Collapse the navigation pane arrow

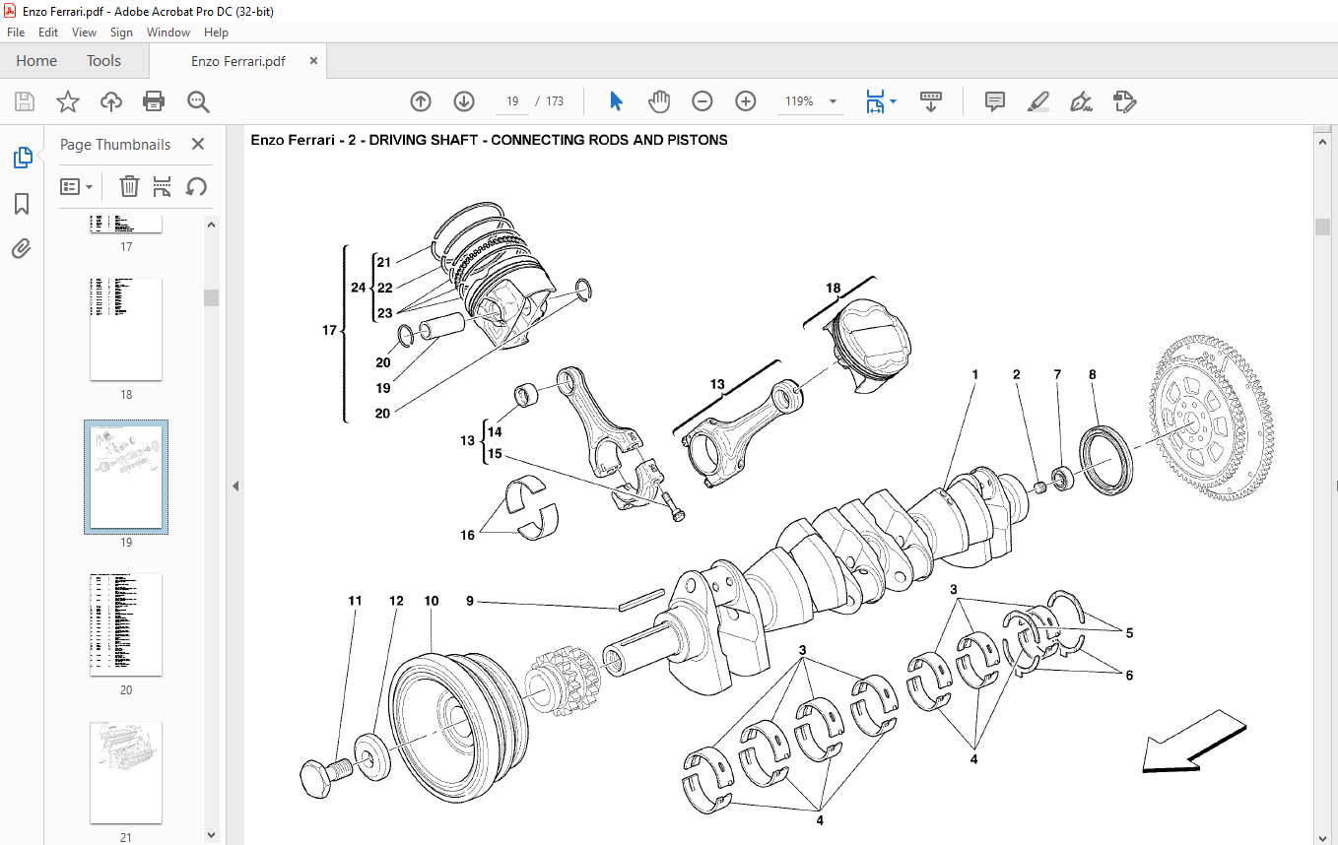pyautogui.click(x=235, y=486)
